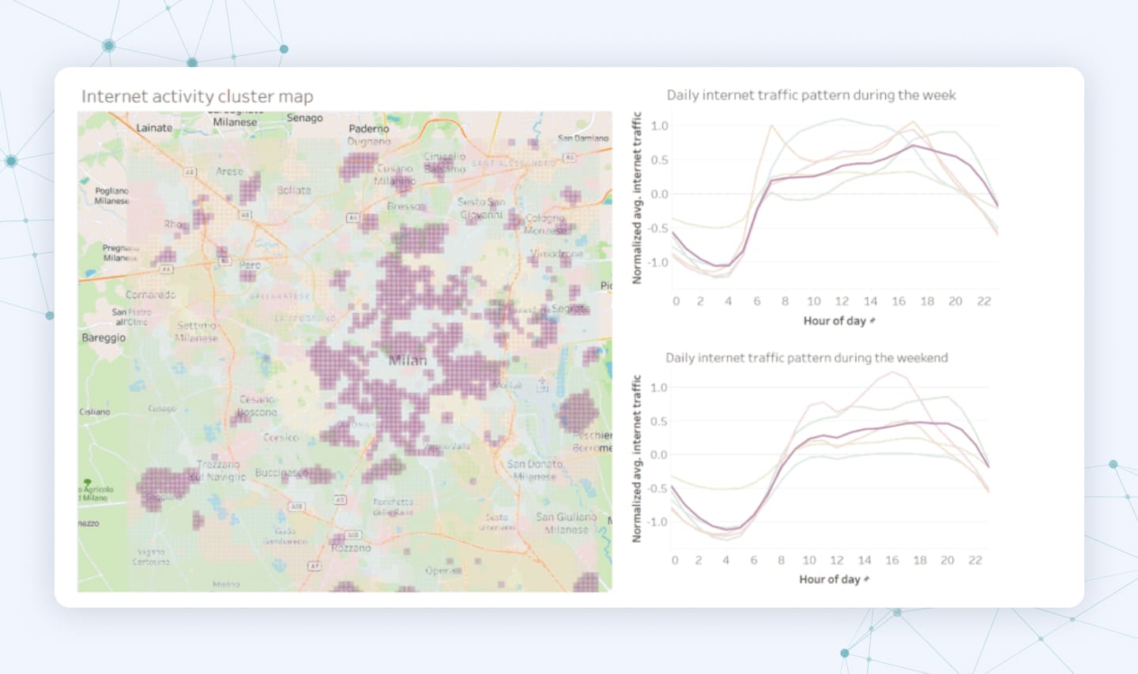Viewport: 1138px width, 674px height.
Task: Click Segrate label on the map
Action: [571, 309]
